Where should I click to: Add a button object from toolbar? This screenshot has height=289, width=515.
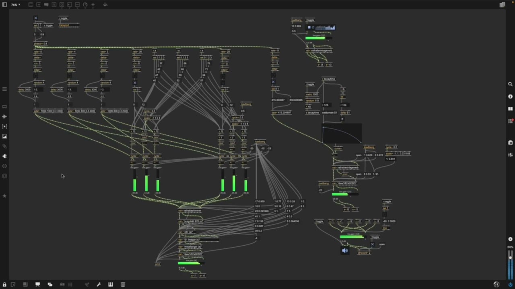pos(62,5)
